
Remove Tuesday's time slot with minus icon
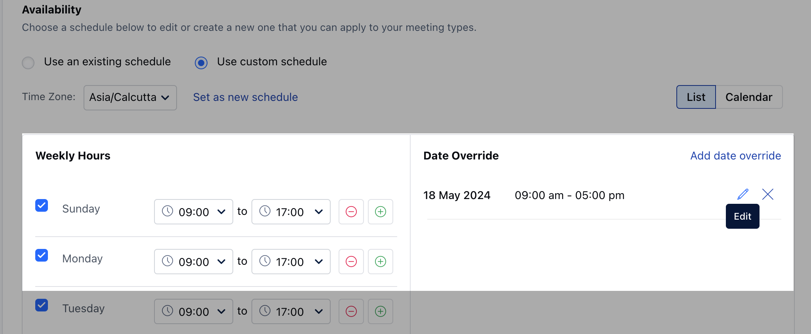pos(351,311)
